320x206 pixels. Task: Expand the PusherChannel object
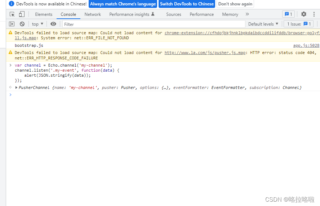coord(16,88)
